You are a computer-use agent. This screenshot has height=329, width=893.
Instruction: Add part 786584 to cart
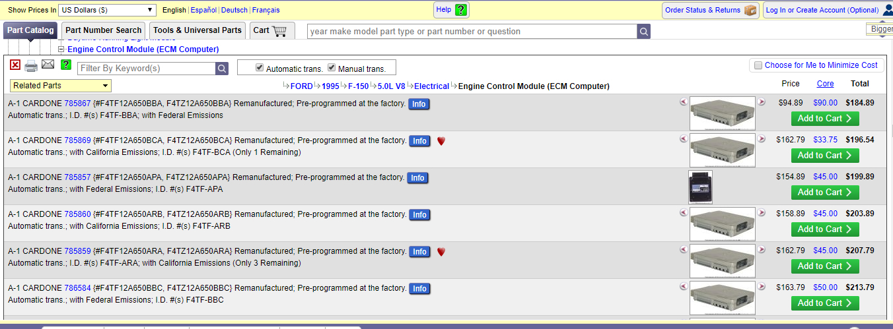825,303
